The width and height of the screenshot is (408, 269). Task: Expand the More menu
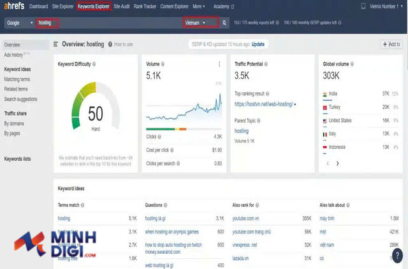(199, 6)
